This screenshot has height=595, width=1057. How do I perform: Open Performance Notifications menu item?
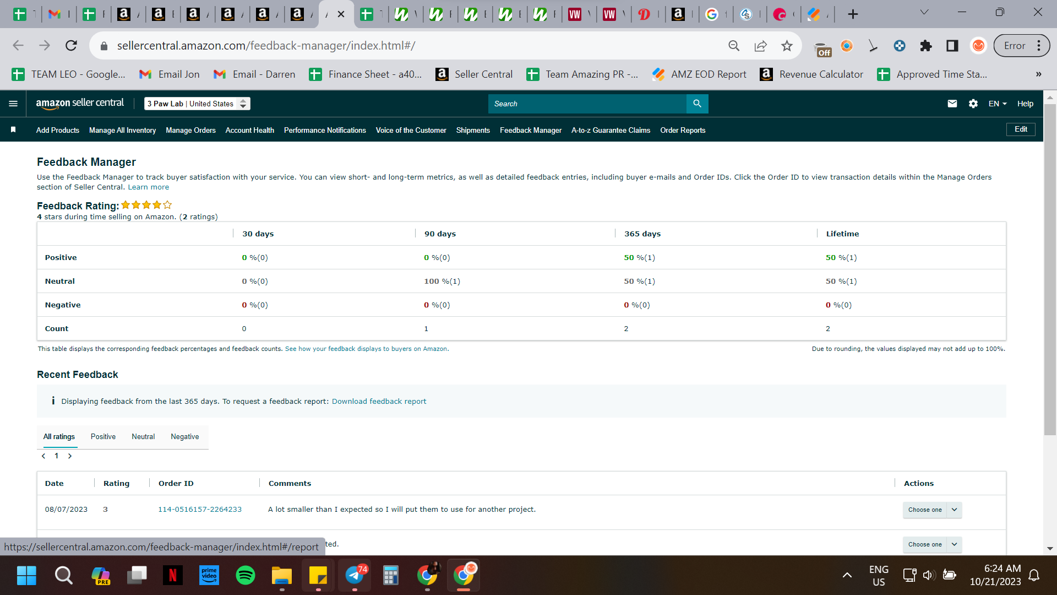325,130
